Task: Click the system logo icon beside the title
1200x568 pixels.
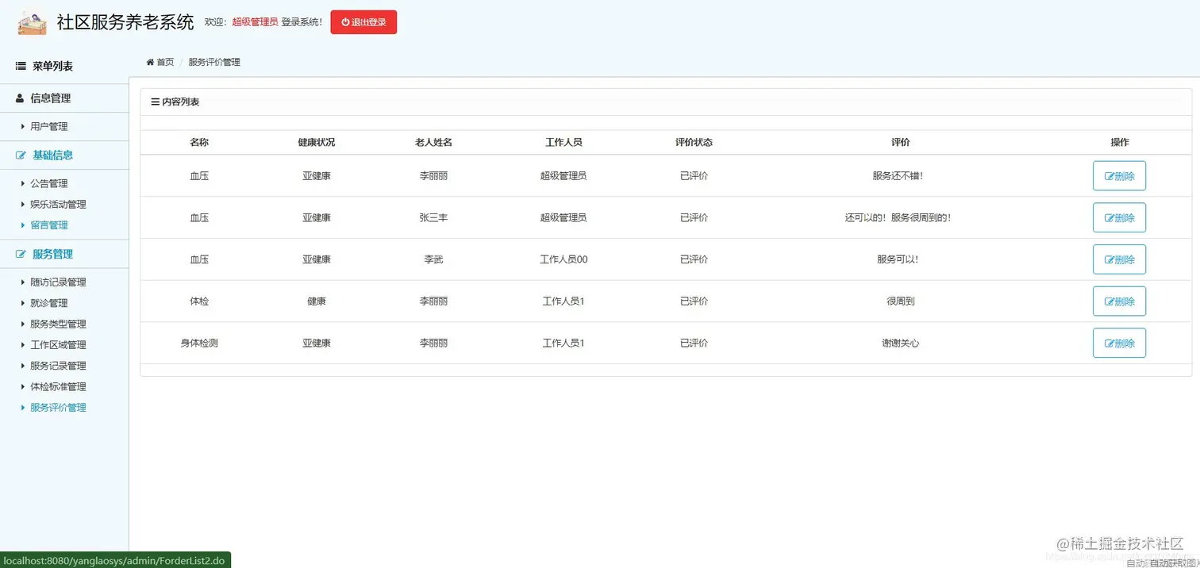Action: tap(33, 22)
